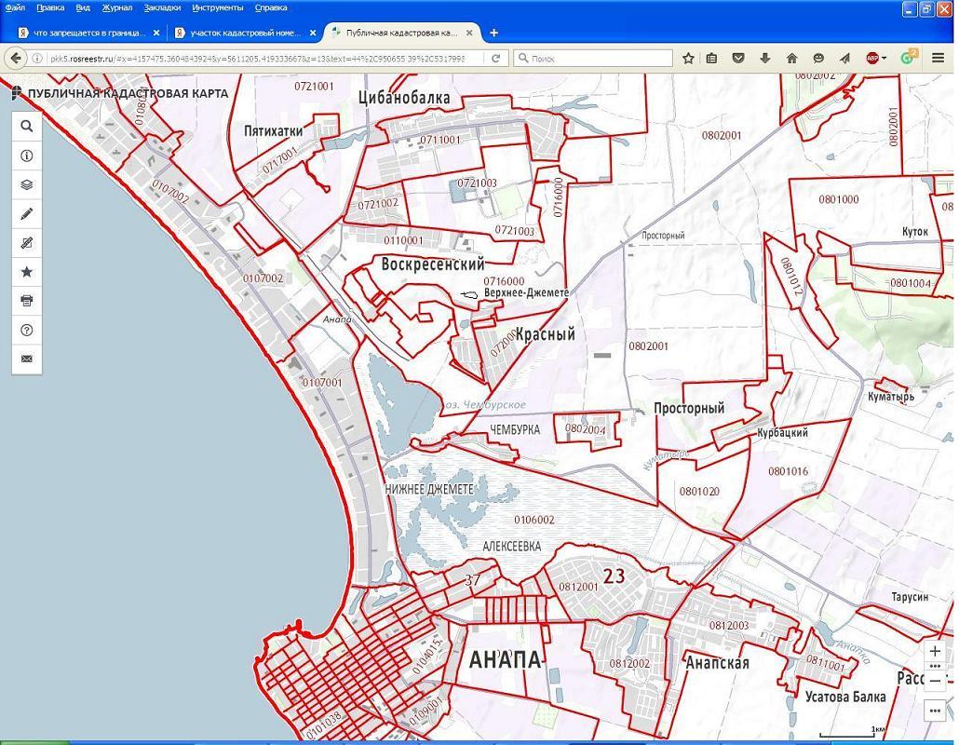Zoom out the map with minus button
Image resolution: width=959 pixels, height=745 pixels.
(x=936, y=681)
